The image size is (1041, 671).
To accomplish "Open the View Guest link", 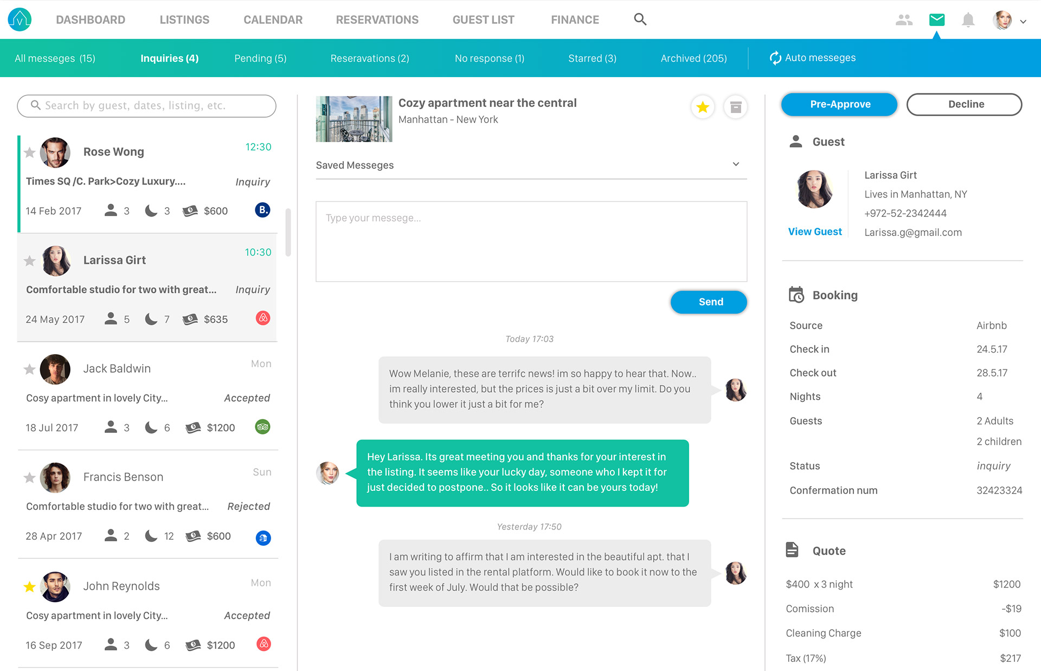I will [x=814, y=232].
